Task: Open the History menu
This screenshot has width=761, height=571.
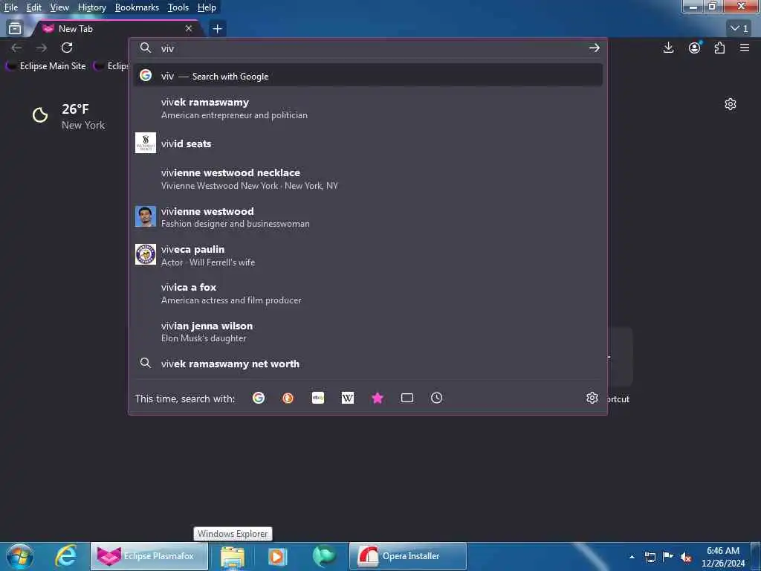Action: pyautogui.click(x=91, y=7)
